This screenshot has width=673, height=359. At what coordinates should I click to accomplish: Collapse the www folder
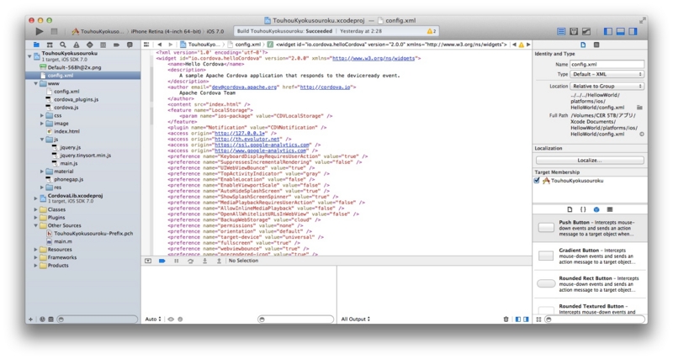pos(35,83)
